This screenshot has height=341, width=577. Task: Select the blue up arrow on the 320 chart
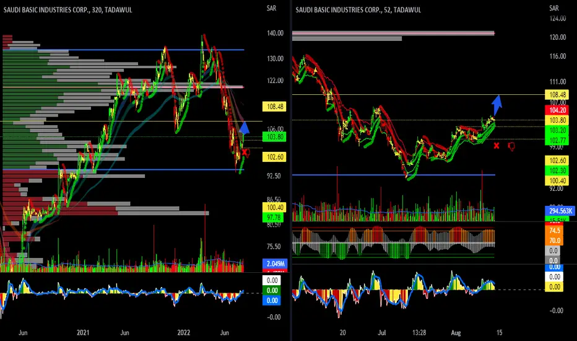[x=244, y=128]
